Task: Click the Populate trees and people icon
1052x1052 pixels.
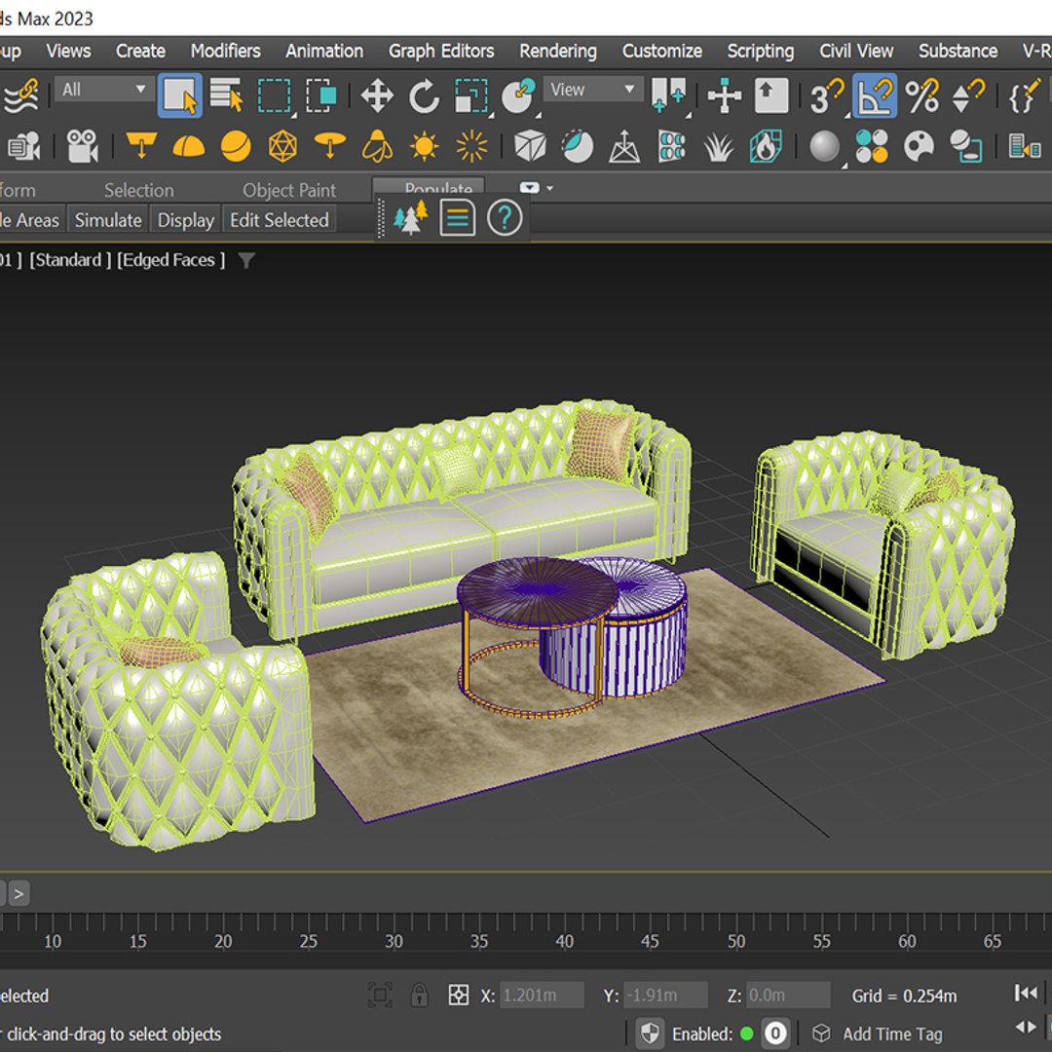Action: (x=411, y=218)
